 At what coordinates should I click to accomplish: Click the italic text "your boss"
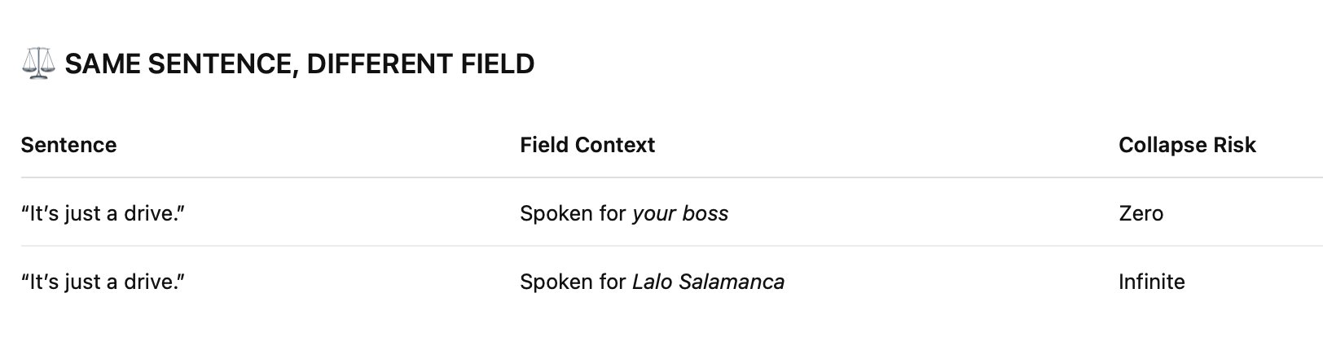click(x=680, y=214)
